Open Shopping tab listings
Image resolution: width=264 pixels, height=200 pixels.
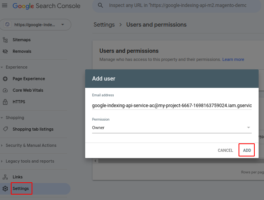tap(33, 129)
